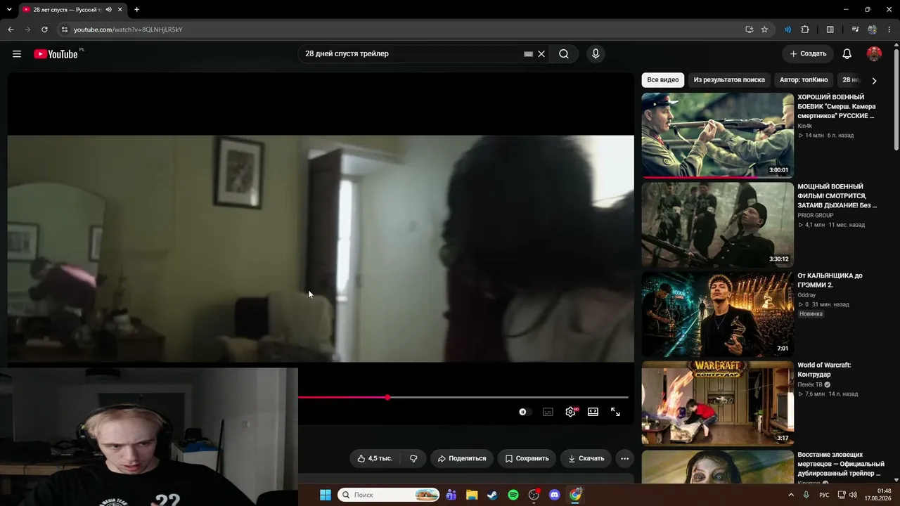Dislike the video
Screen dimensions: 900x506
pos(413,458)
